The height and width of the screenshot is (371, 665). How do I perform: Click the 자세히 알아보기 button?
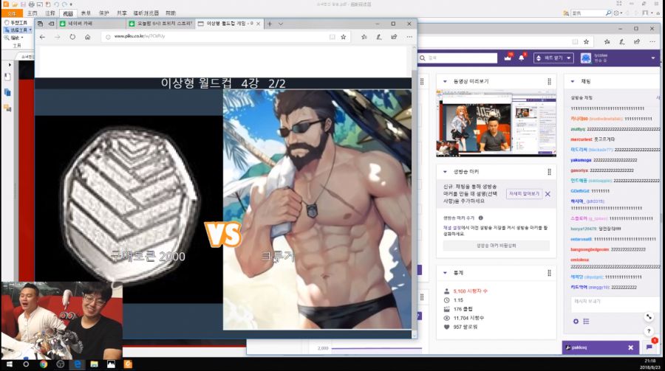tap(524, 193)
